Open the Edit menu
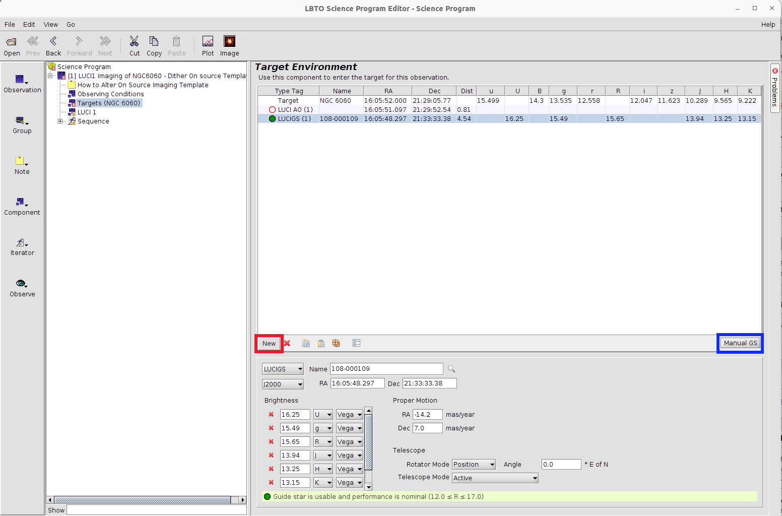The height and width of the screenshot is (516, 782). click(x=29, y=25)
